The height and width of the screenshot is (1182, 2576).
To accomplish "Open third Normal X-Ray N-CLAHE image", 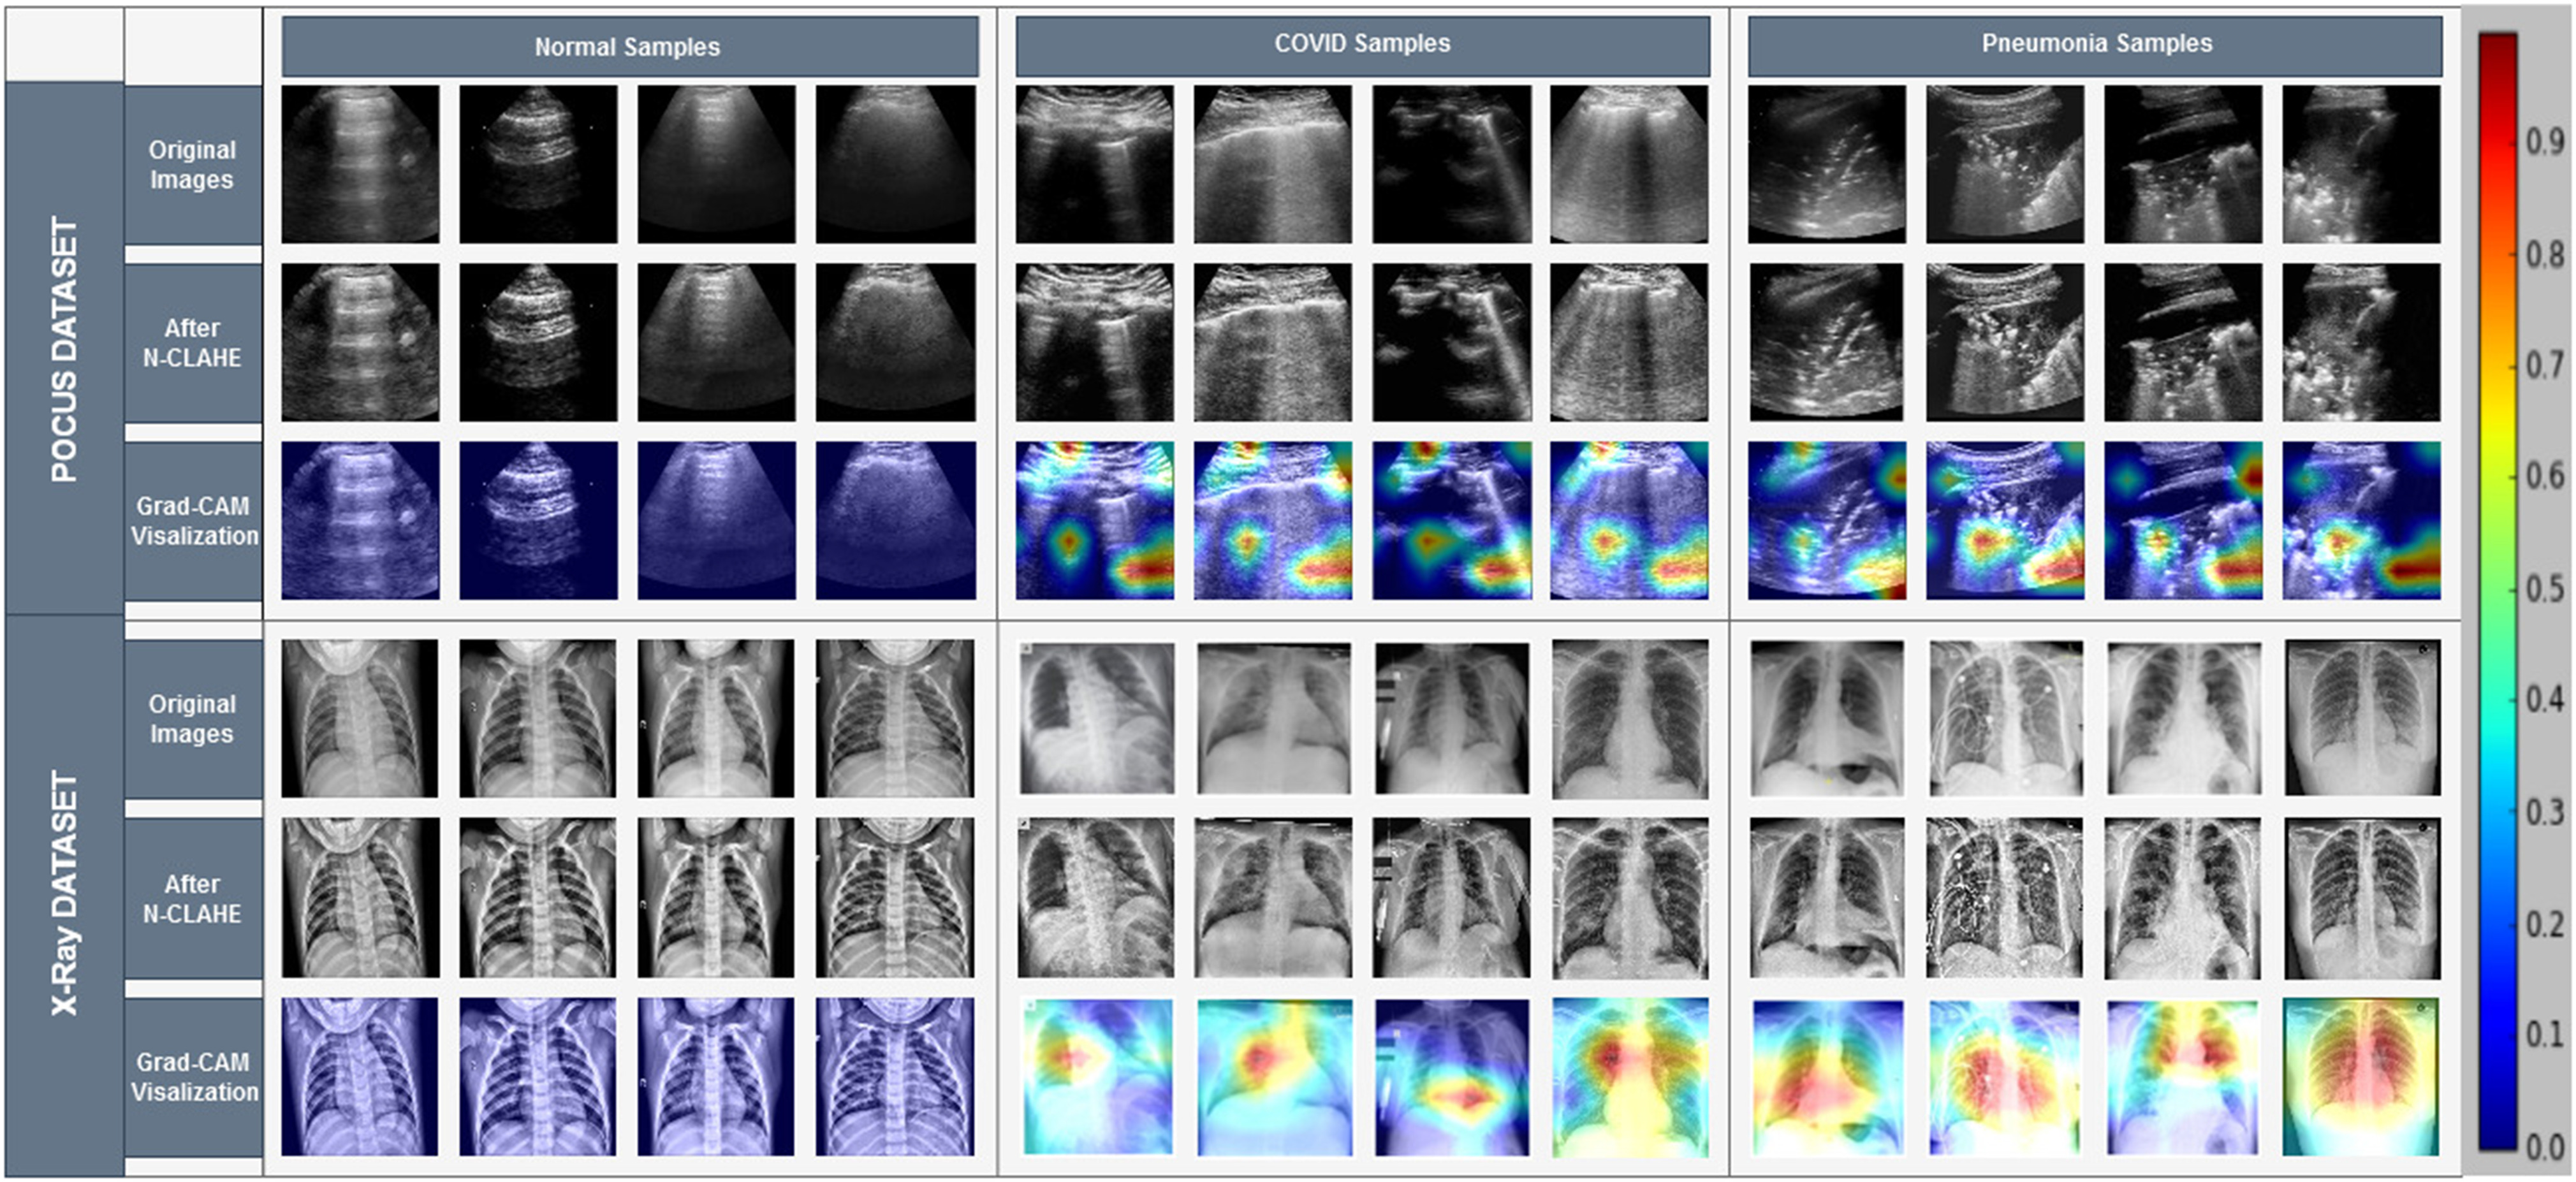I will click(716, 898).
